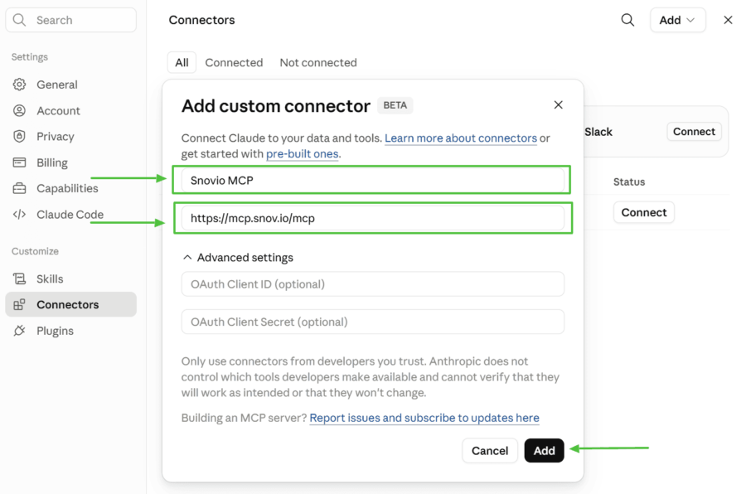Collapse the Advanced settings section
Screen dimensions: 746x494
238,258
